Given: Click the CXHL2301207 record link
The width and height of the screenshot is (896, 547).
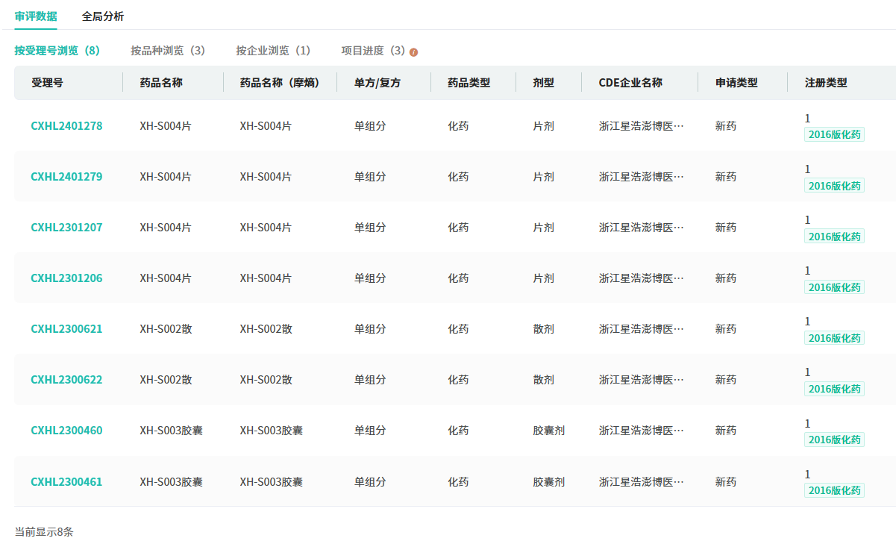Looking at the screenshot, I should (66, 228).
